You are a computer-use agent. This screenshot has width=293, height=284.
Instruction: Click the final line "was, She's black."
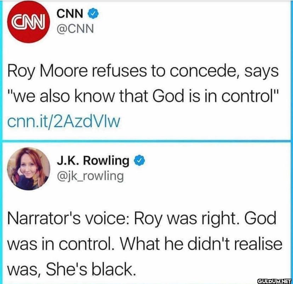point(71,269)
